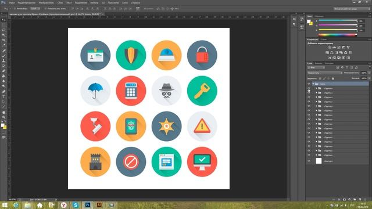Add a Brightness/Contrast adjustment
This screenshot has height=209, width=372.
coord(330,48)
